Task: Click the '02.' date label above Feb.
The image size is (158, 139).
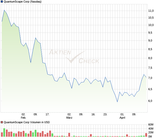Action: point(23,115)
